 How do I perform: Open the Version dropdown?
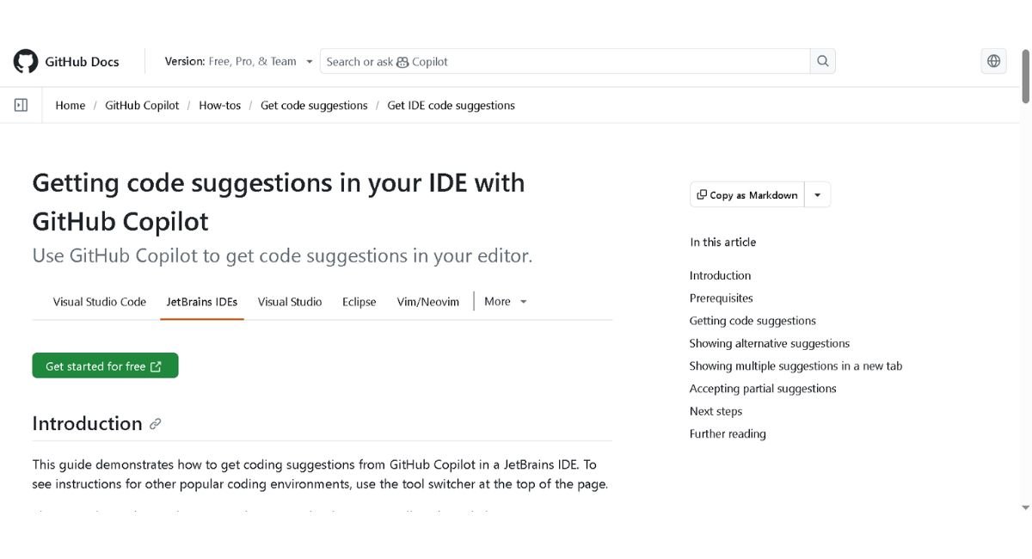coord(239,61)
